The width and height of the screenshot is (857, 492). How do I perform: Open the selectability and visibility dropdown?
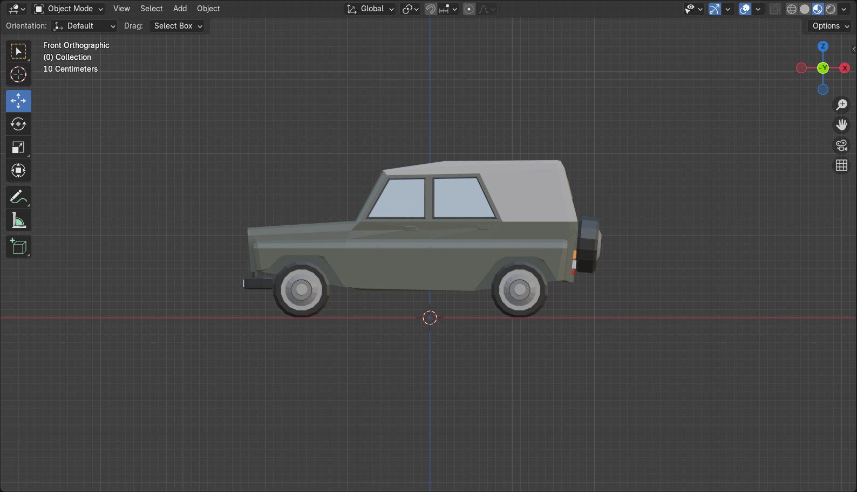[693, 9]
